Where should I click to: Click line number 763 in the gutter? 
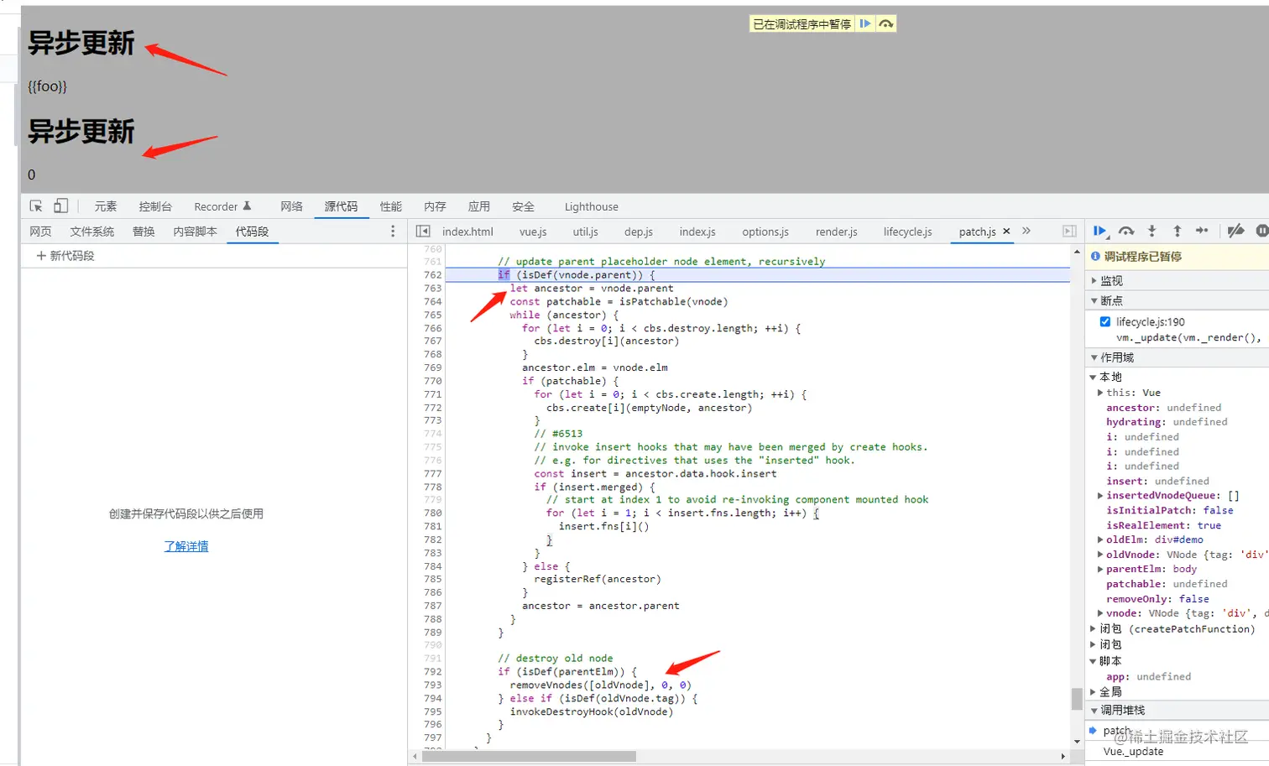click(x=433, y=288)
